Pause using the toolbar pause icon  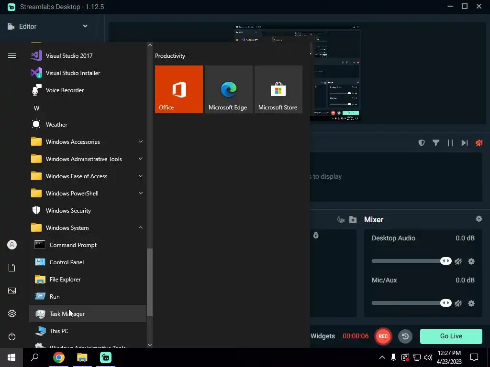(x=450, y=143)
